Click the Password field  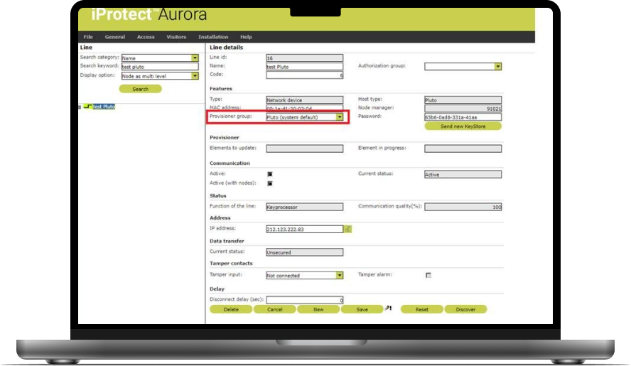(463, 117)
